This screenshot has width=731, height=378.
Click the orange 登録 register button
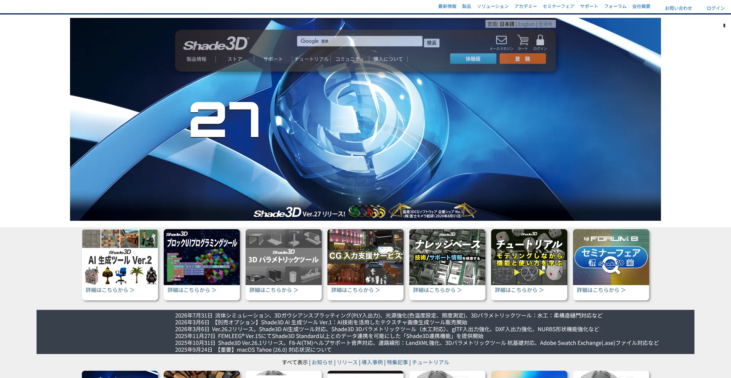(x=522, y=59)
